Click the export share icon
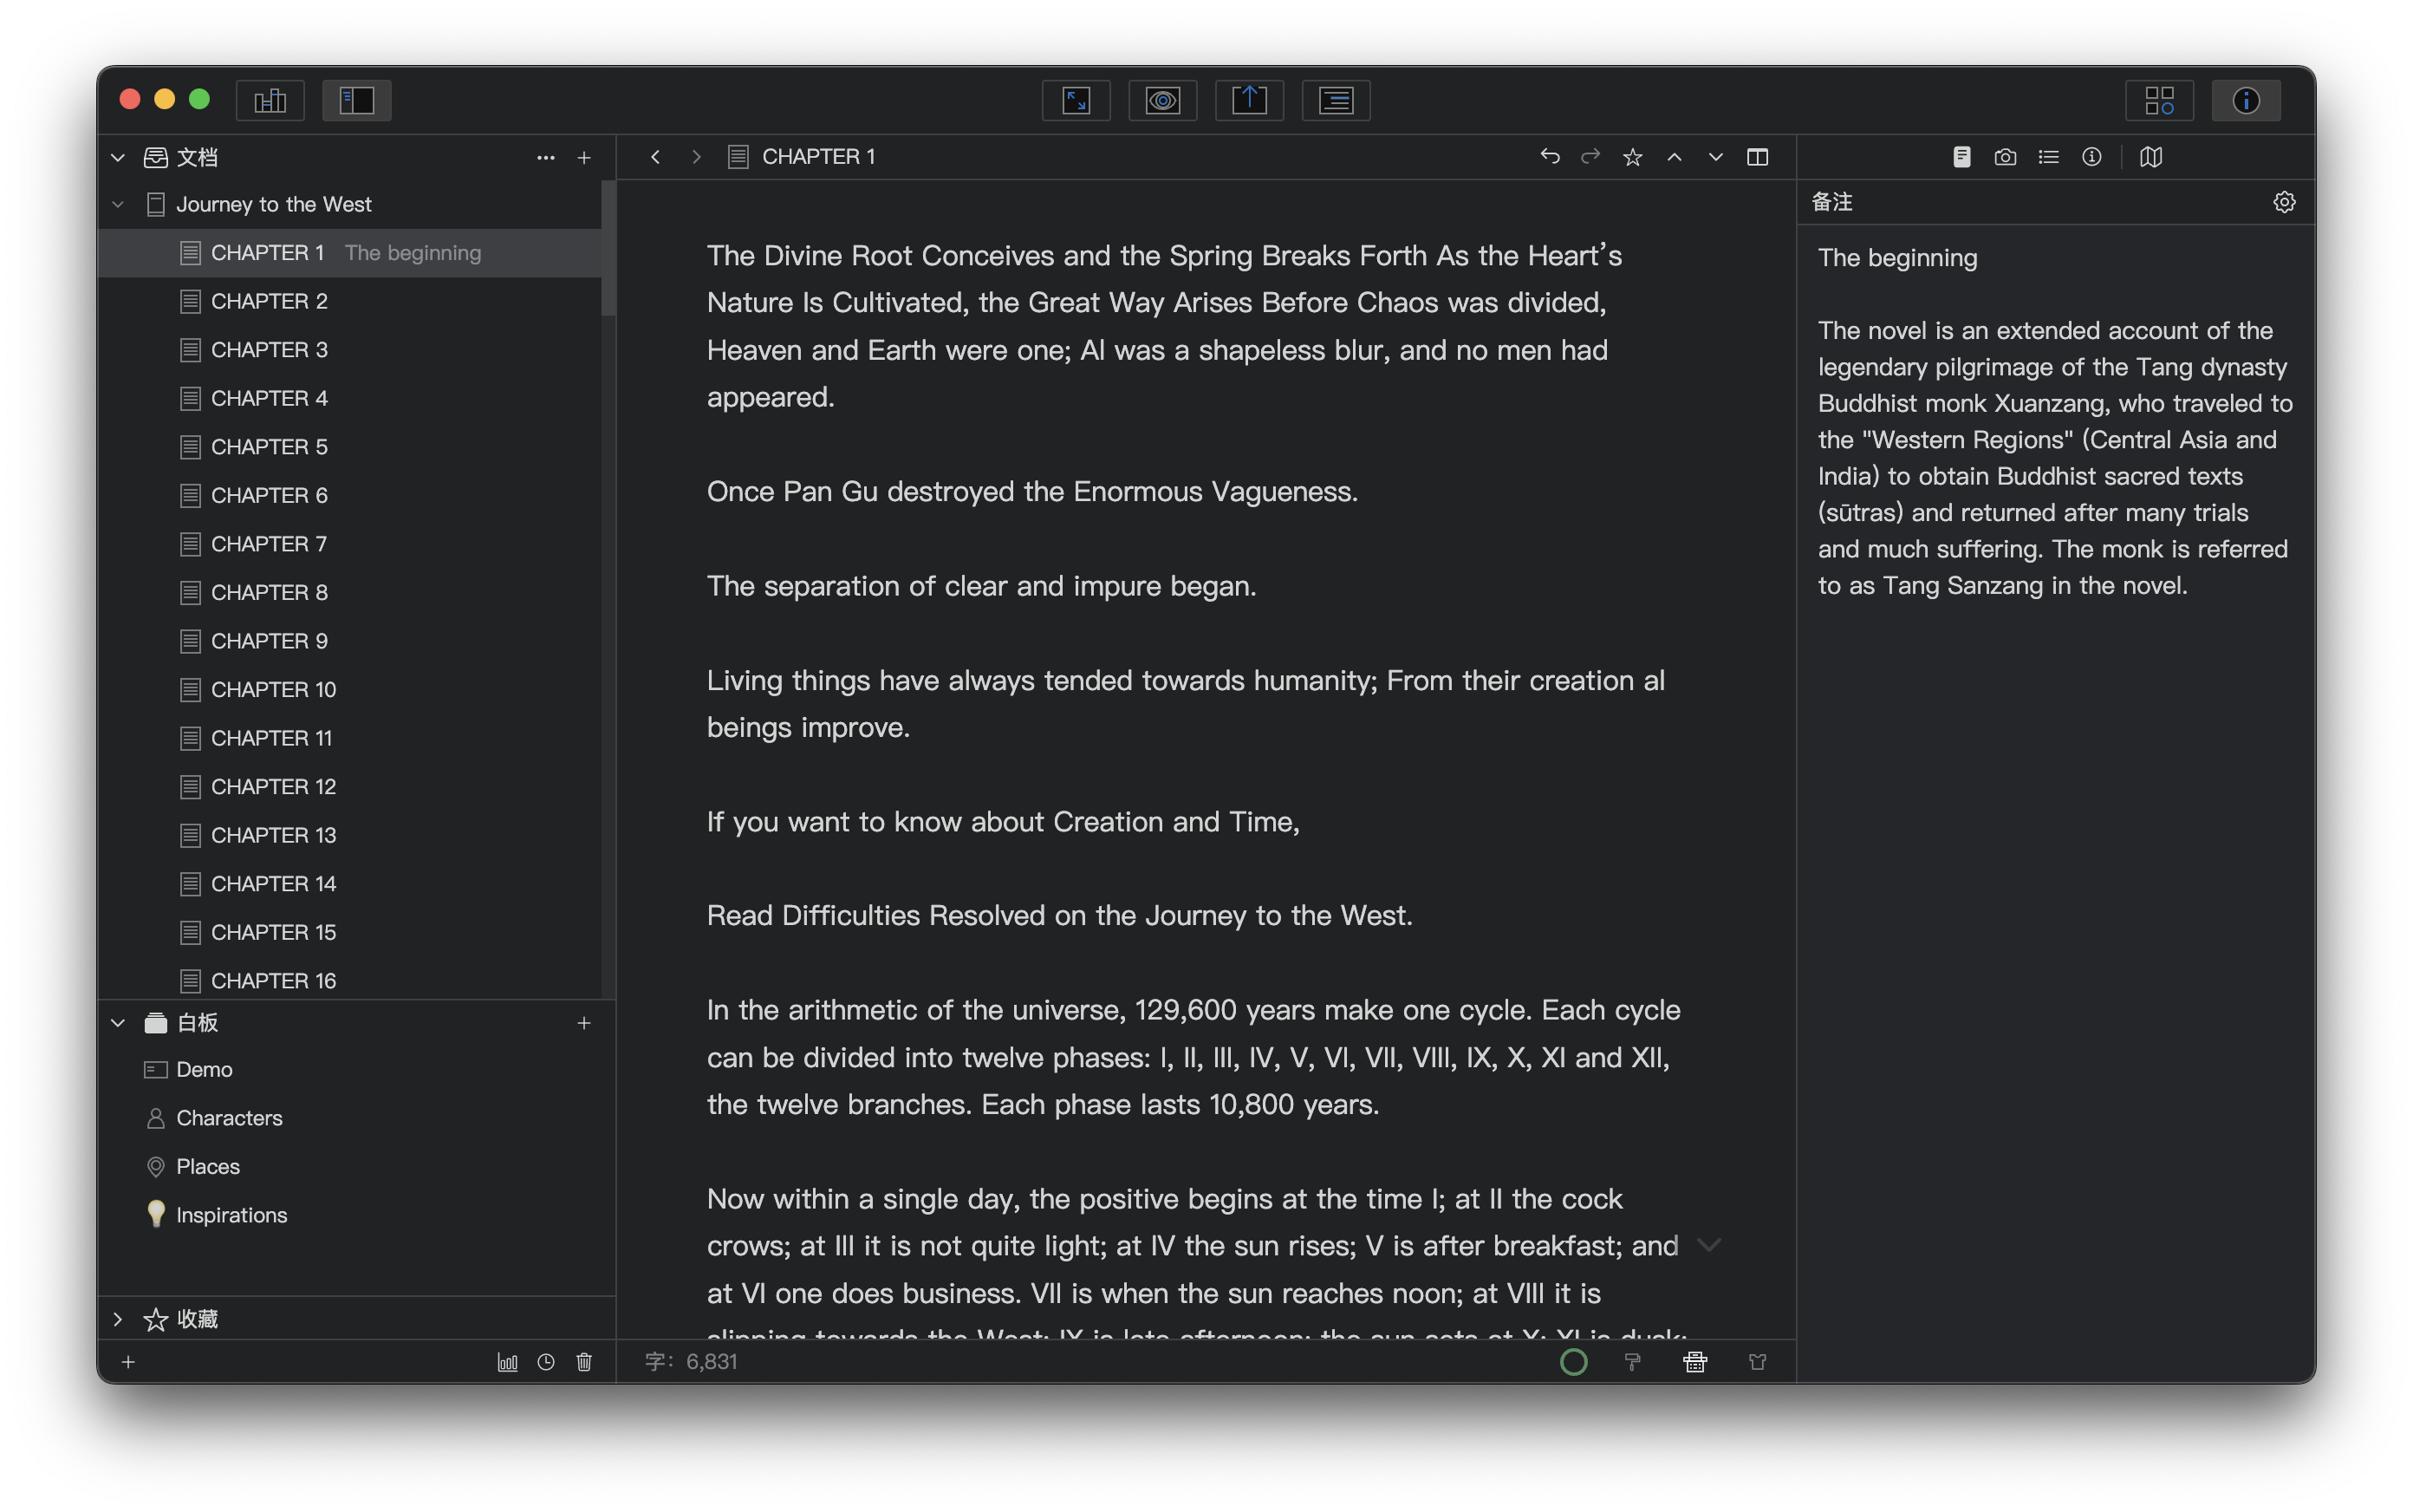Image resolution: width=2413 pixels, height=1512 pixels. tap(1250, 100)
